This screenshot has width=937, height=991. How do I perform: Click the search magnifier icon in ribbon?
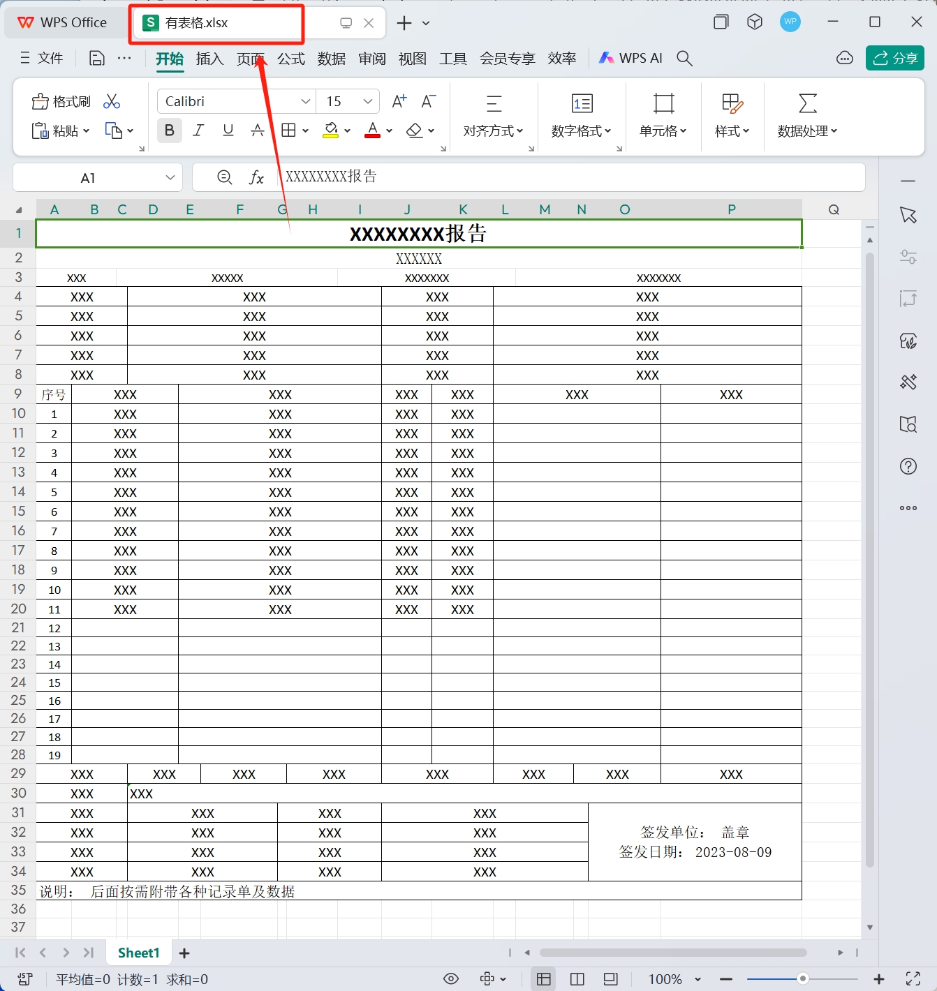pos(685,59)
